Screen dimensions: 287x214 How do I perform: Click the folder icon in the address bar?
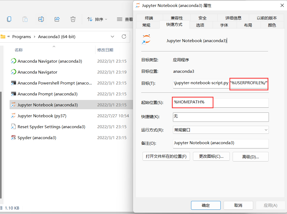tap(3, 37)
